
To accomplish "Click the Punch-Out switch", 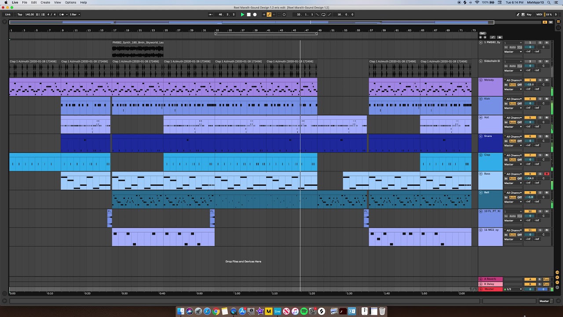I will point(329,15).
